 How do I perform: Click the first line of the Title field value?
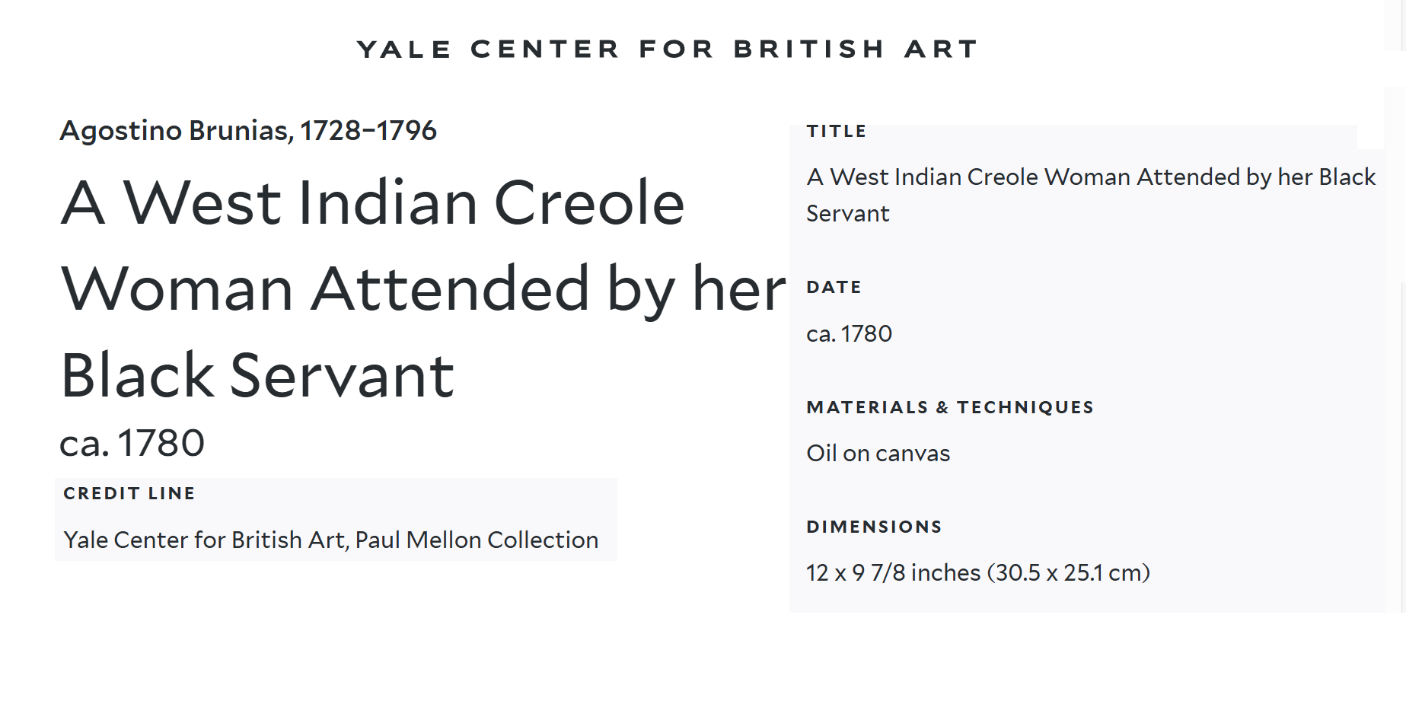(1090, 177)
